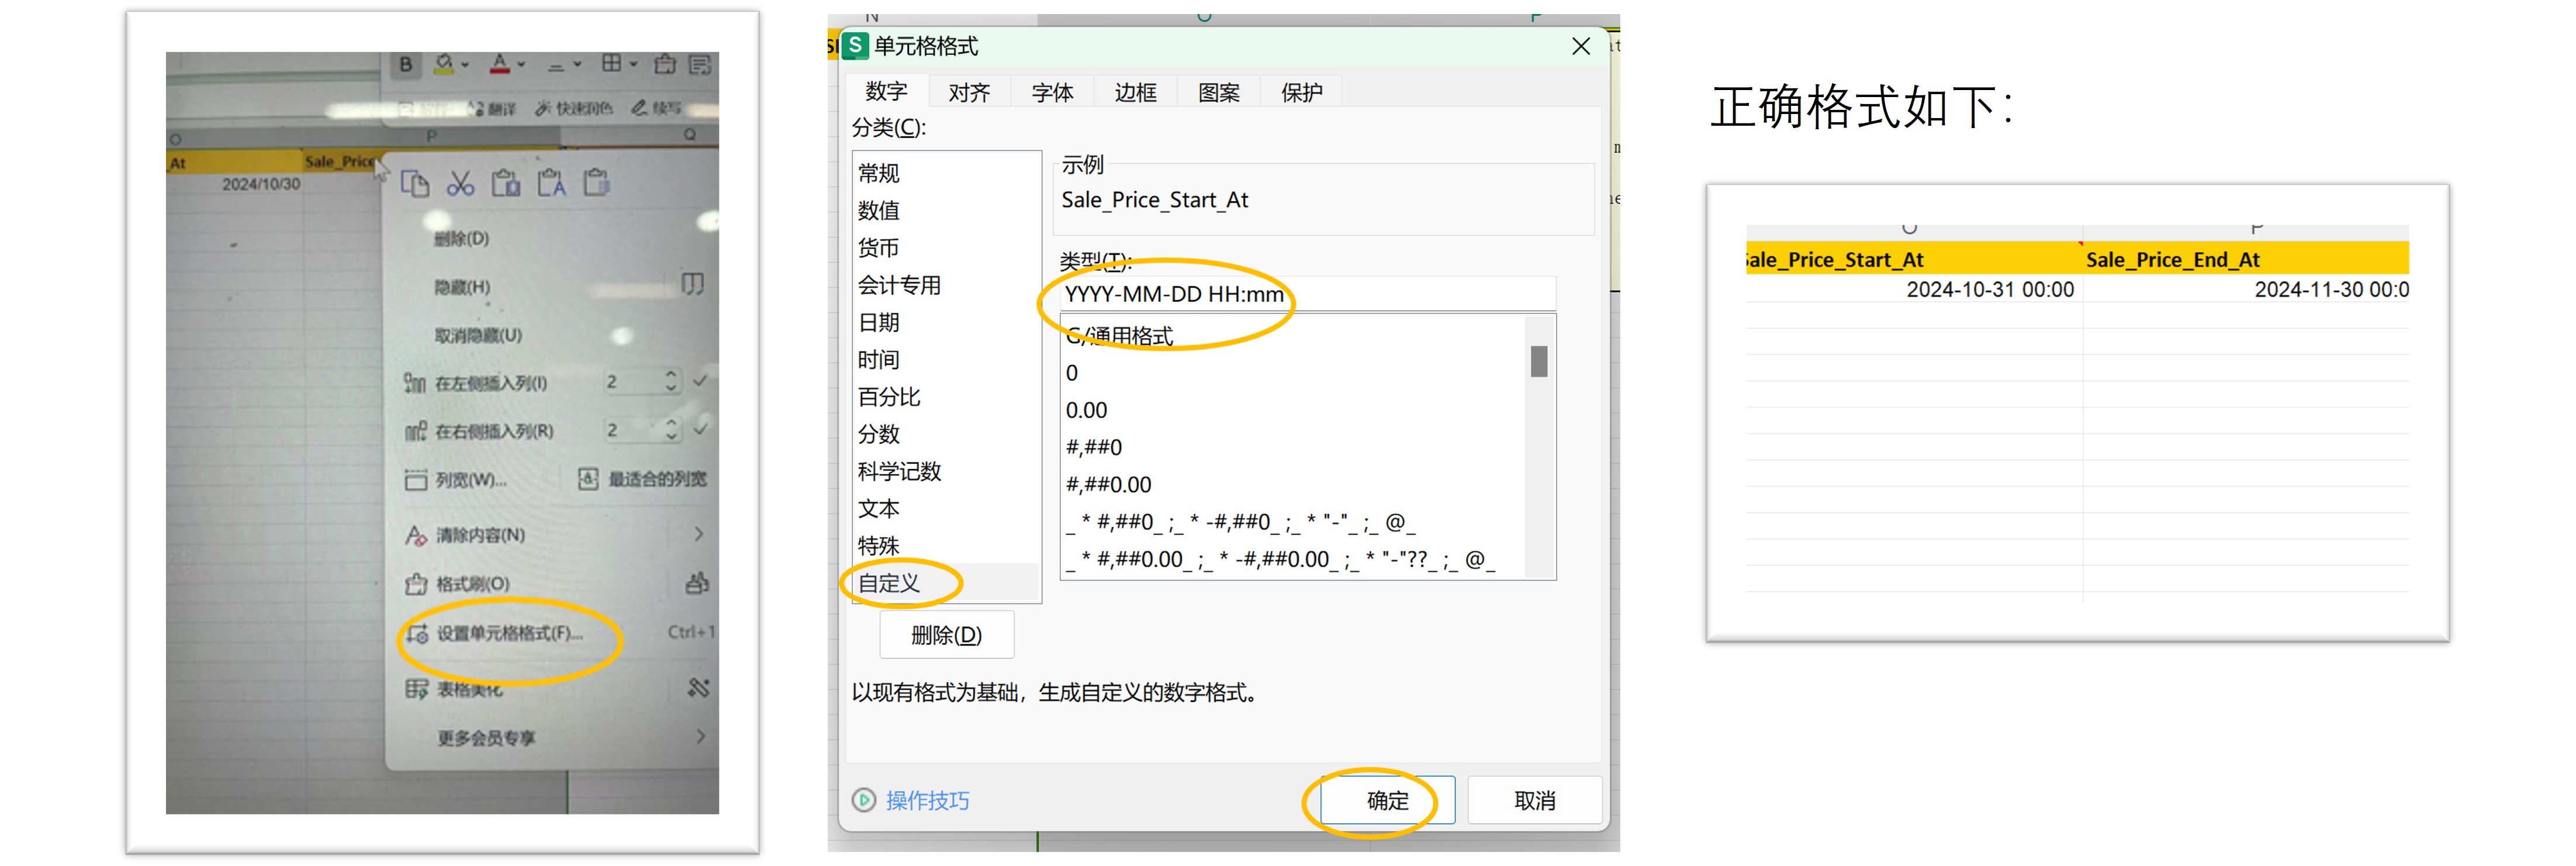Confirm insert-right-column checkmark
The width and height of the screenshot is (2576, 866).
point(700,429)
